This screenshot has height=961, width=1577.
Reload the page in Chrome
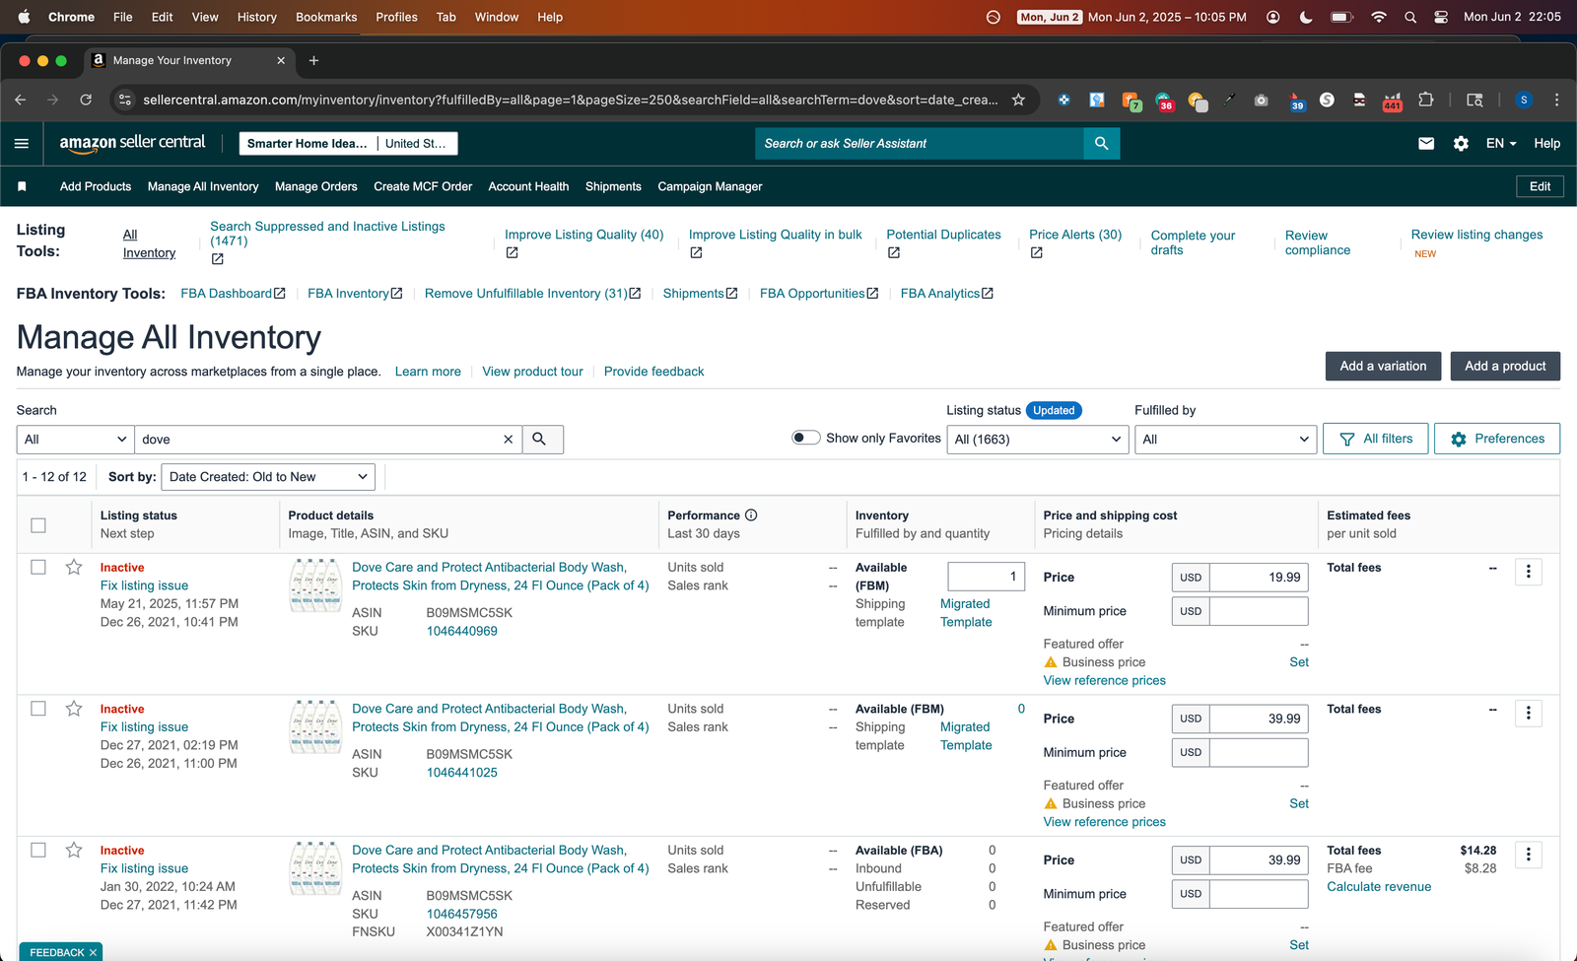click(x=86, y=100)
